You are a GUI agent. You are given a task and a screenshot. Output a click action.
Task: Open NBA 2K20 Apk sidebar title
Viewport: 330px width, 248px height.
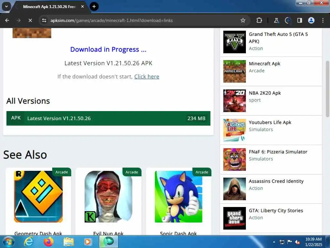coord(265,93)
